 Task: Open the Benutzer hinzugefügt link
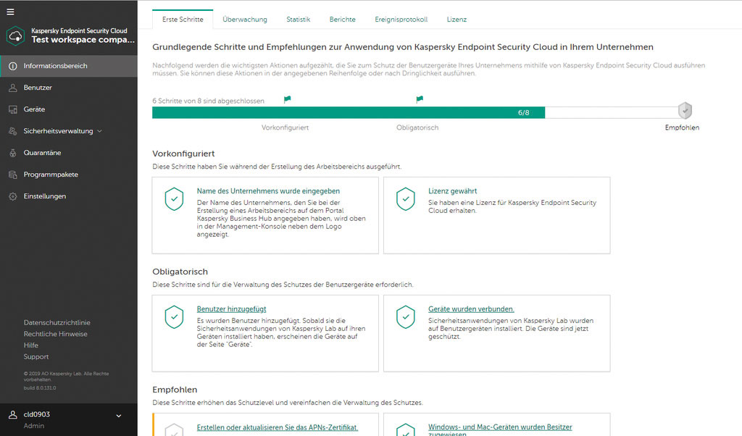pyautogui.click(x=231, y=309)
